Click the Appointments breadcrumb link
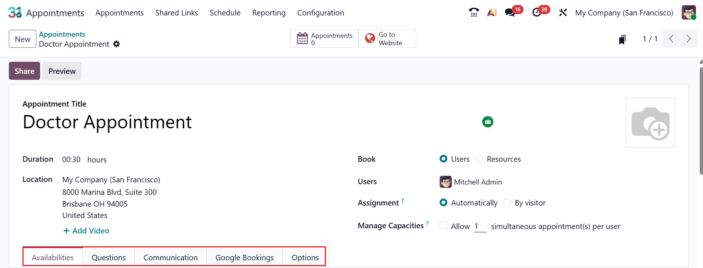This screenshot has width=703, height=268. 62,34
